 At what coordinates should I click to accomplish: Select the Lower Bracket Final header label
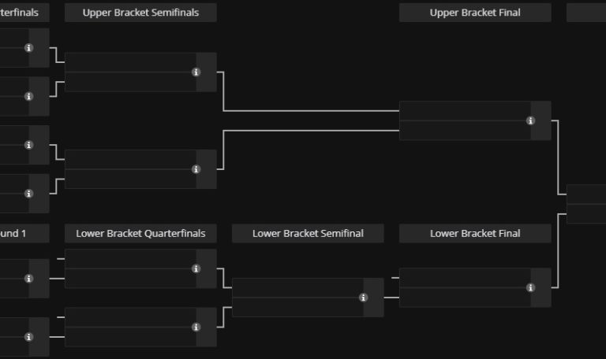tap(475, 233)
